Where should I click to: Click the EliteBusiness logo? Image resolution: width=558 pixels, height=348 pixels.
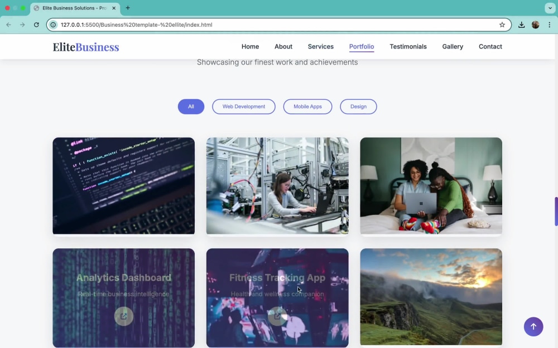coord(86,47)
